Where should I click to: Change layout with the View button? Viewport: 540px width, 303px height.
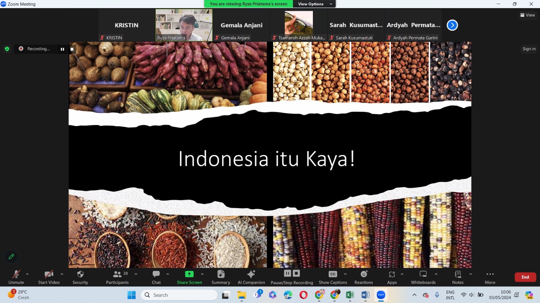tap(528, 15)
